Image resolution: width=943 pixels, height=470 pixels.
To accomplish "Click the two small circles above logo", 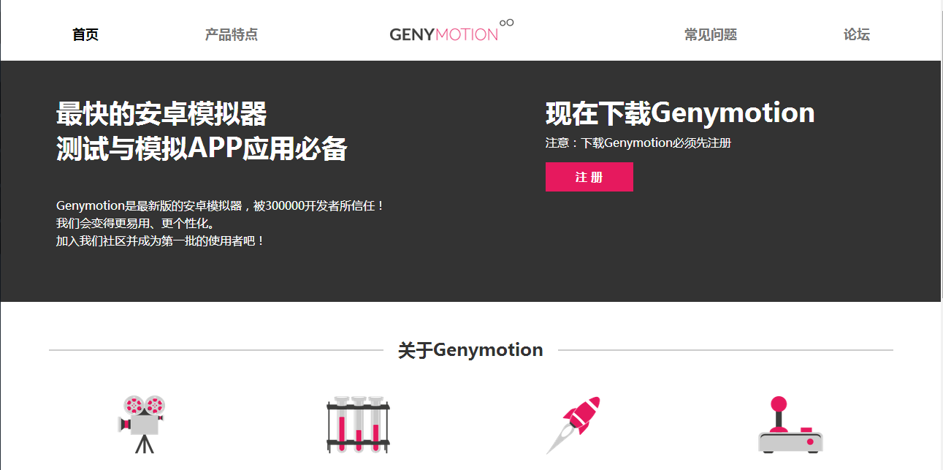I will (x=506, y=23).
